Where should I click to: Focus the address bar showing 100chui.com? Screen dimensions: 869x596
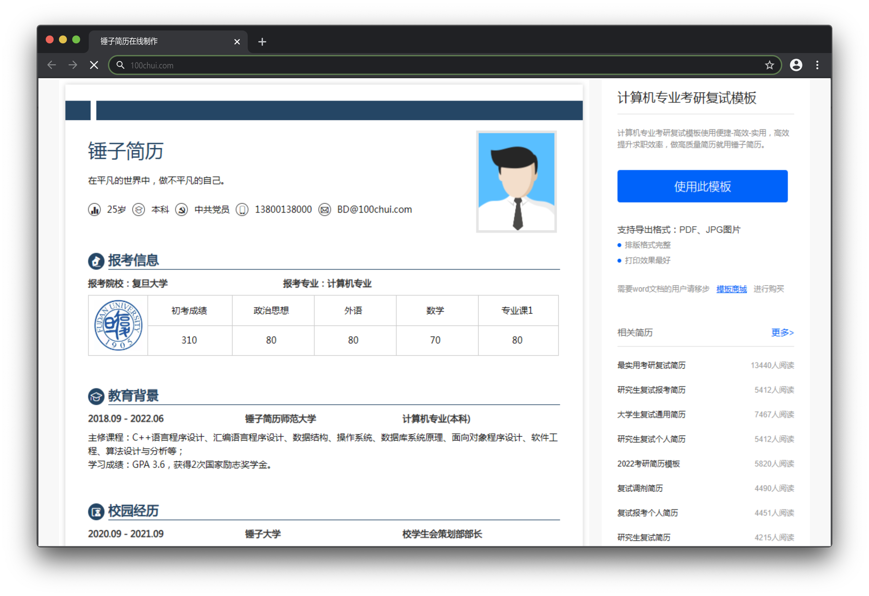click(445, 65)
